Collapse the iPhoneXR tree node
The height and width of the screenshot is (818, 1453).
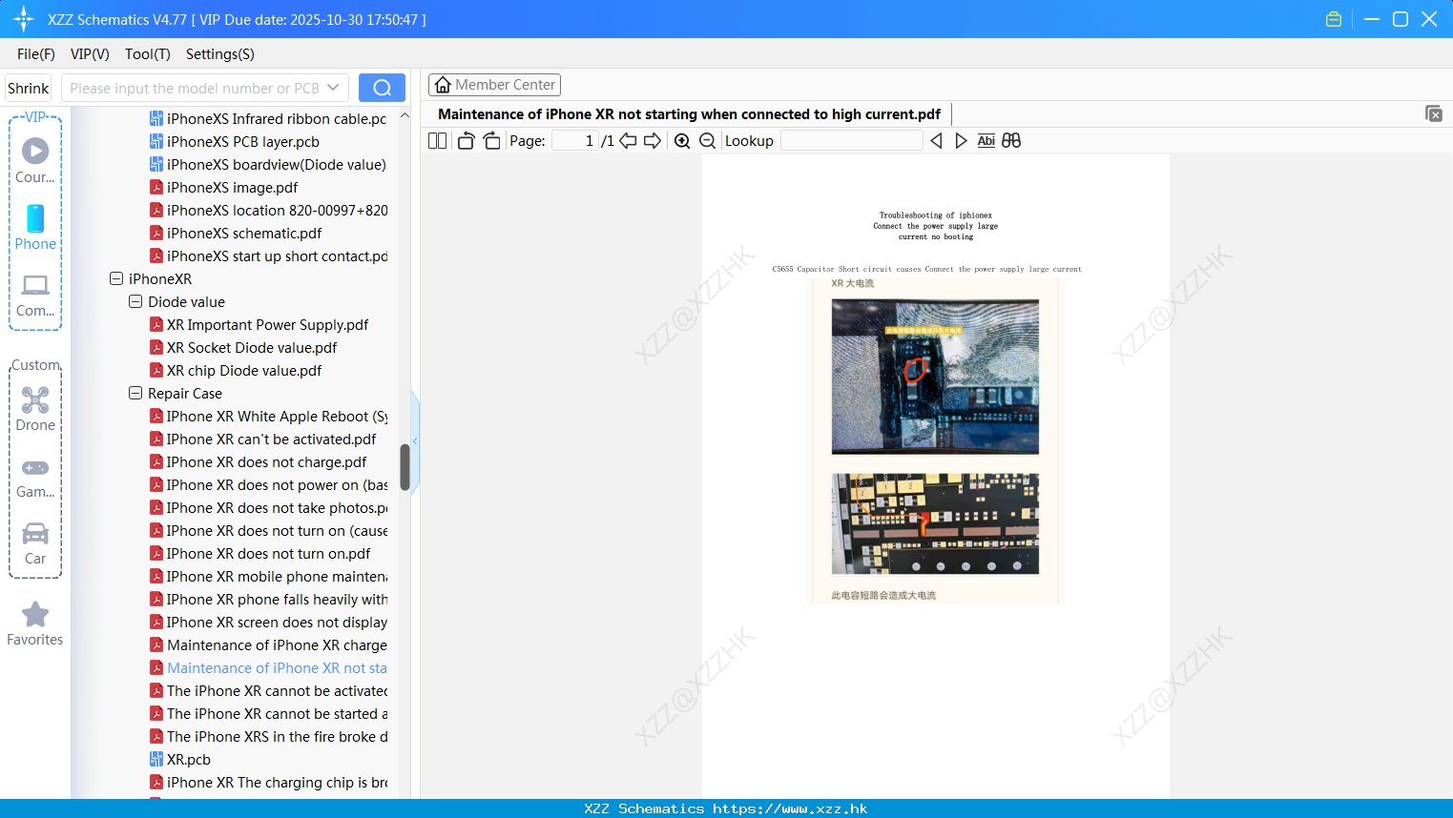116,279
